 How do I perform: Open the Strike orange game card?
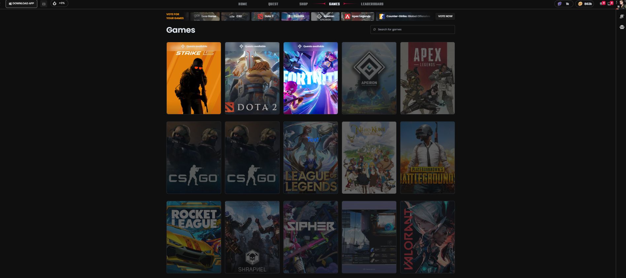click(194, 78)
